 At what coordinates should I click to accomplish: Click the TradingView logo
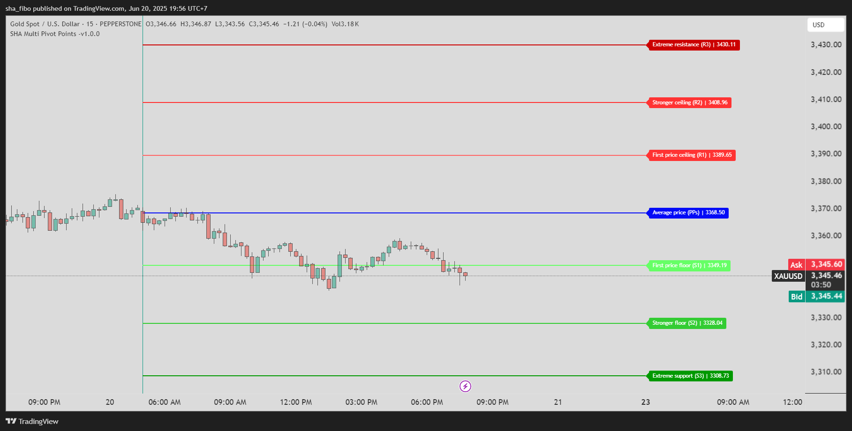coord(32,421)
